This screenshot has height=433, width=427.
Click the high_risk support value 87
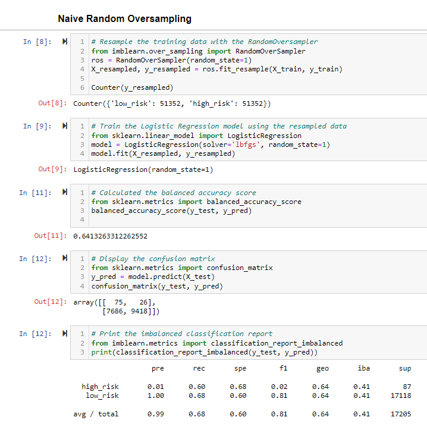[x=407, y=387]
